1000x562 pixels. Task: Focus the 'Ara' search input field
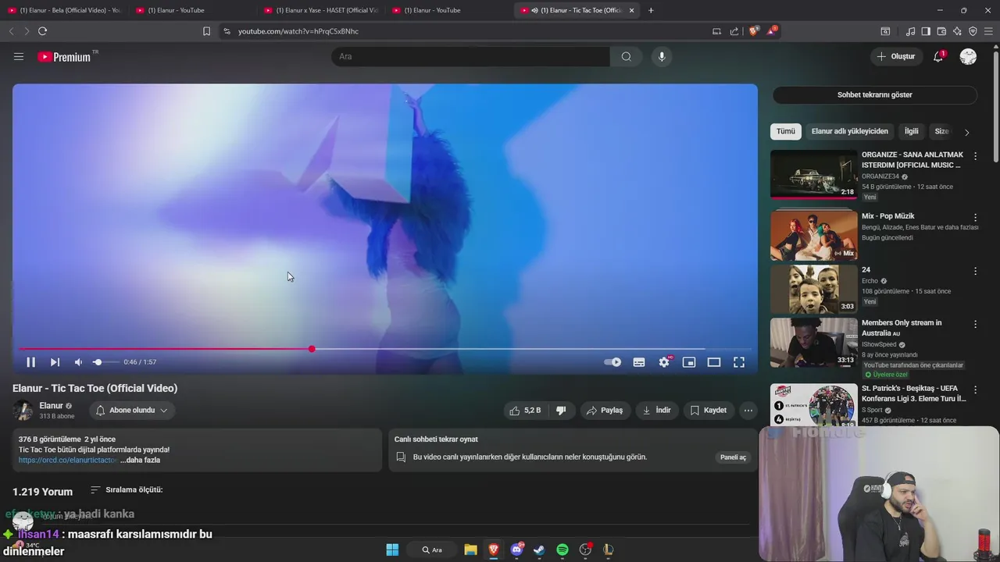point(470,56)
